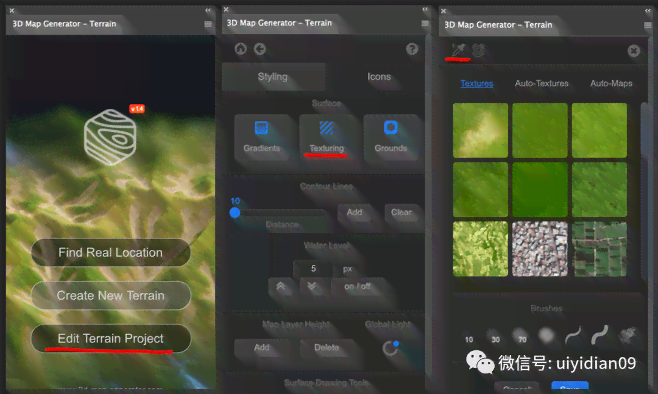Click the v14 version badge

(x=137, y=109)
